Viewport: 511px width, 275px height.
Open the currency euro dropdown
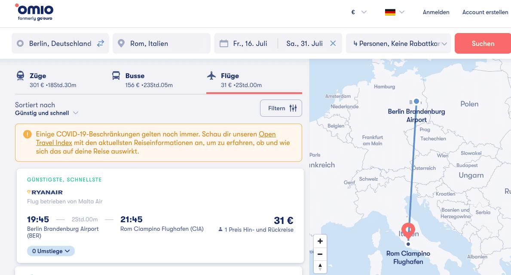[x=359, y=12]
